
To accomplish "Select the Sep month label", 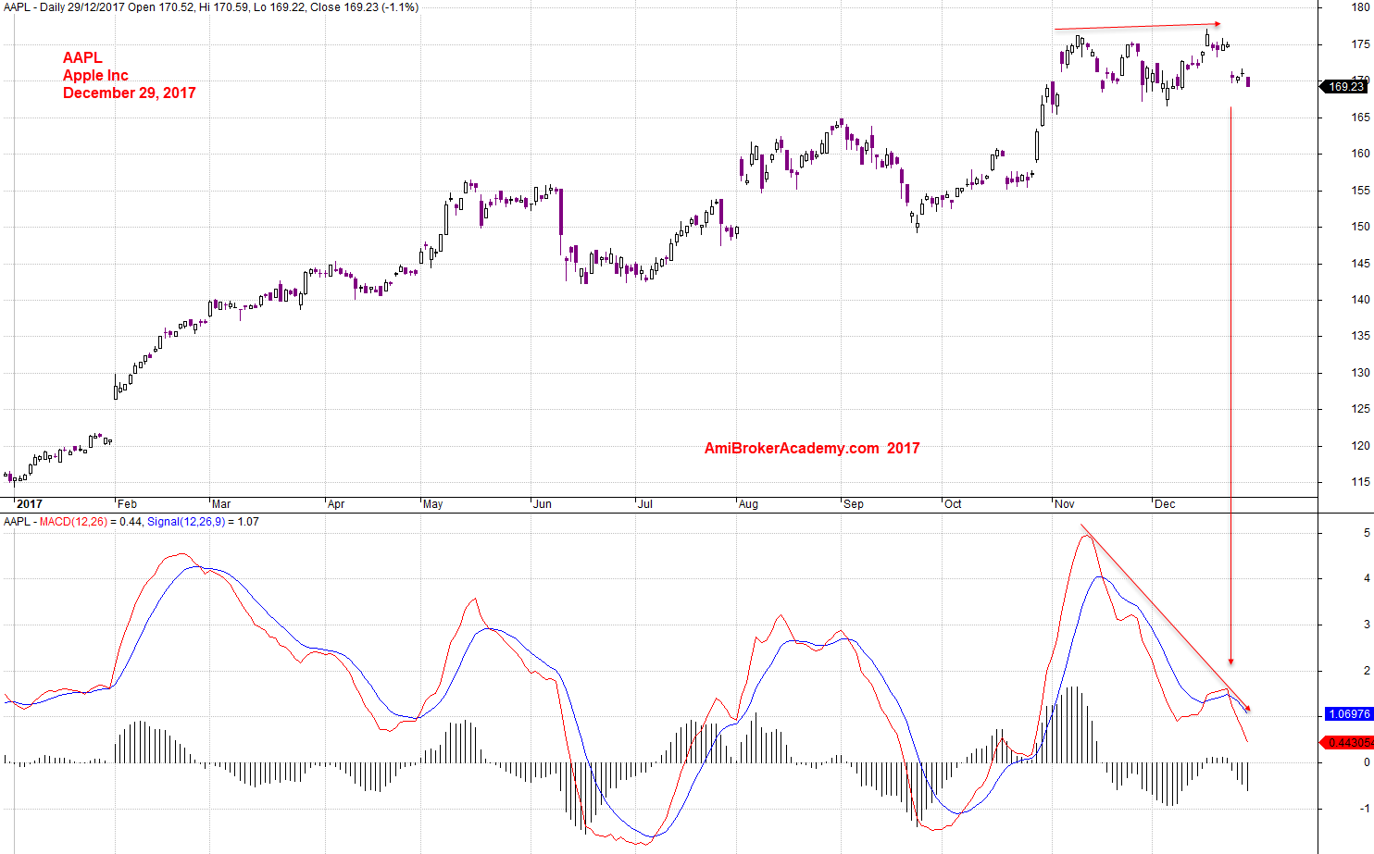I will click(854, 504).
